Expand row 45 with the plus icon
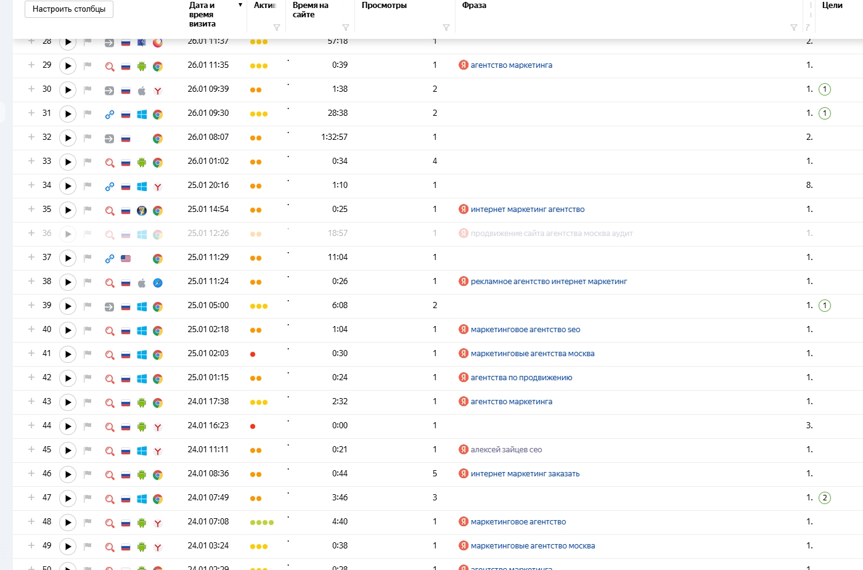The height and width of the screenshot is (570, 863). (31, 449)
